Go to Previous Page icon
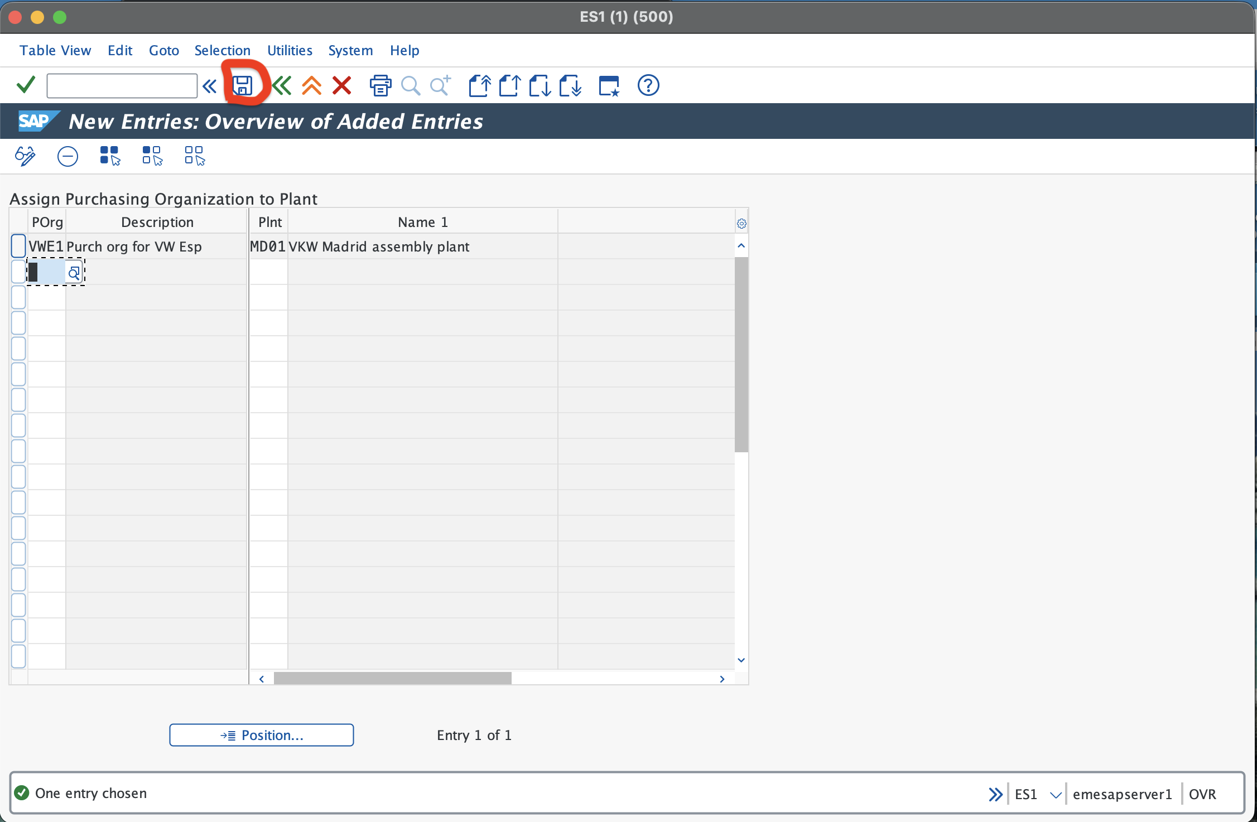Image resolution: width=1257 pixels, height=822 pixels. (x=510, y=86)
